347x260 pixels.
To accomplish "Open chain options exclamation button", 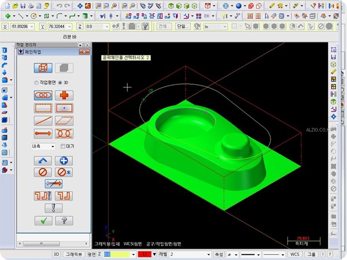I will click(53, 208).
